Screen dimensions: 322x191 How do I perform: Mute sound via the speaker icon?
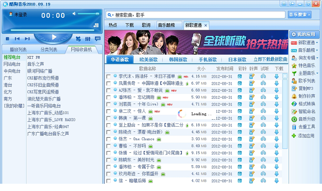point(74,14)
